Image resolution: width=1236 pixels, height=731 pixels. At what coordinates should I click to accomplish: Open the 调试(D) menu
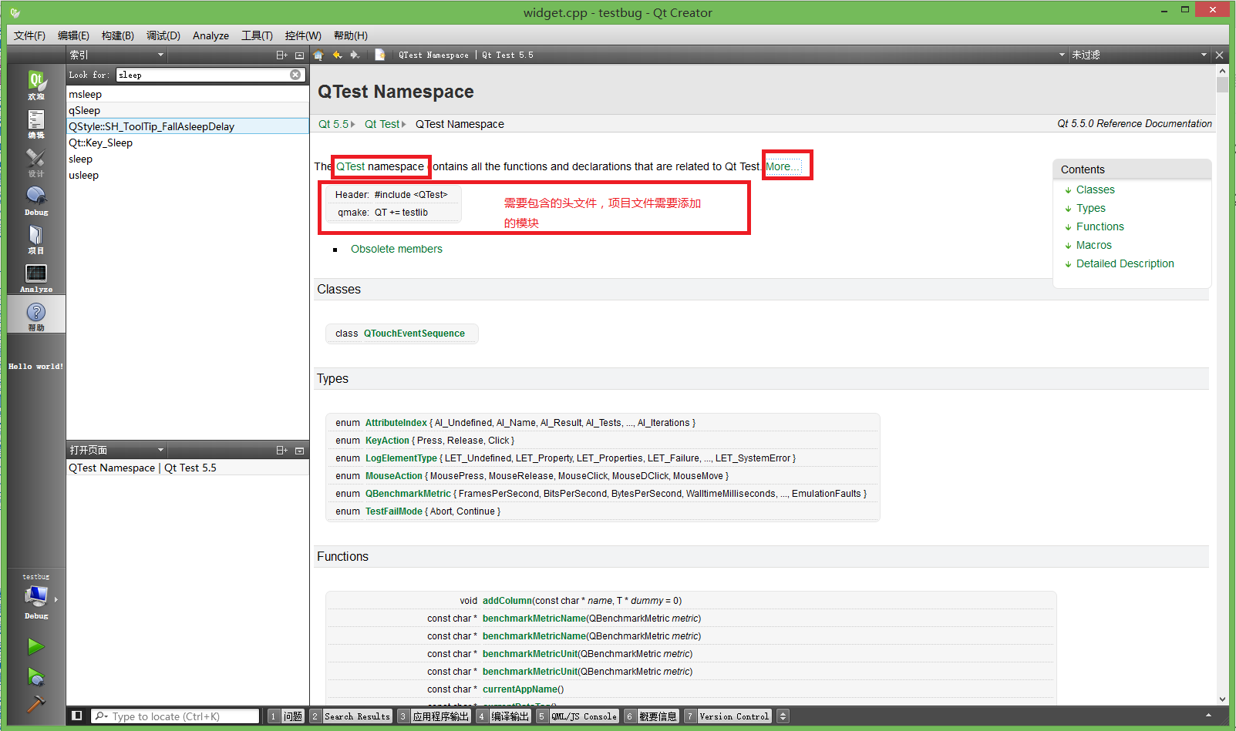[163, 35]
